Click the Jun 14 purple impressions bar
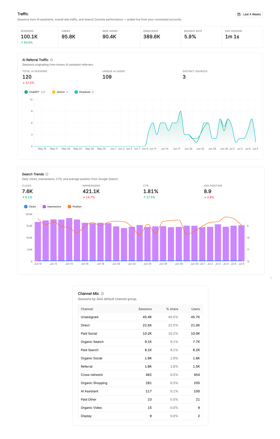 (x=69, y=240)
